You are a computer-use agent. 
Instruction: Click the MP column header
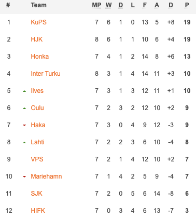point(96,5)
